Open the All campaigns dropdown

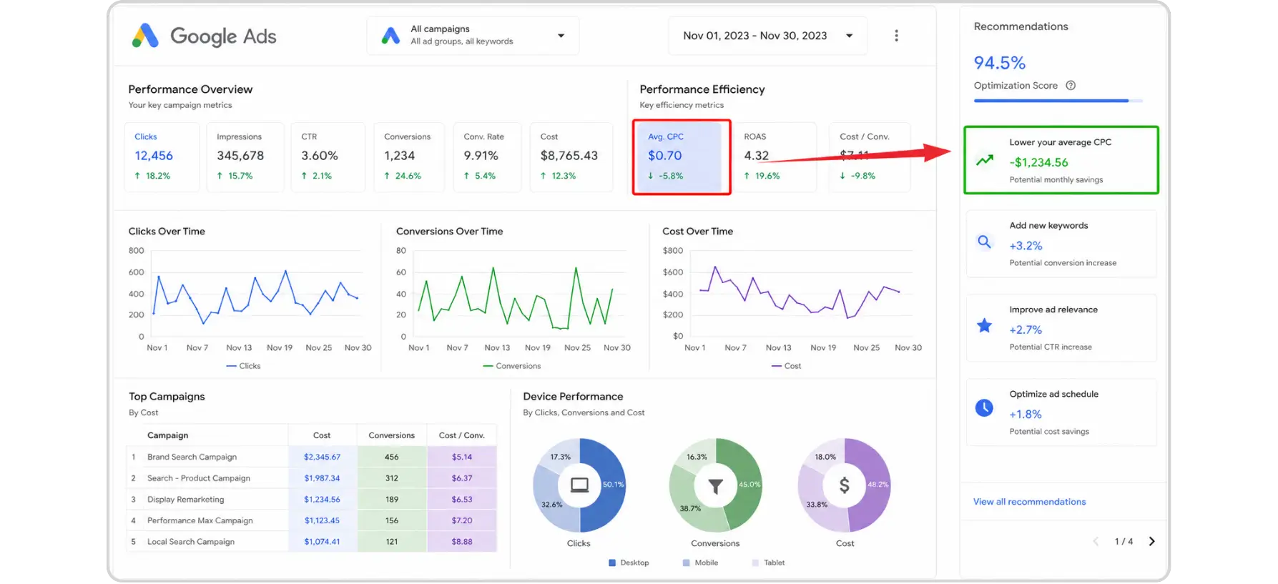pyautogui.click(x=473, y=36)
